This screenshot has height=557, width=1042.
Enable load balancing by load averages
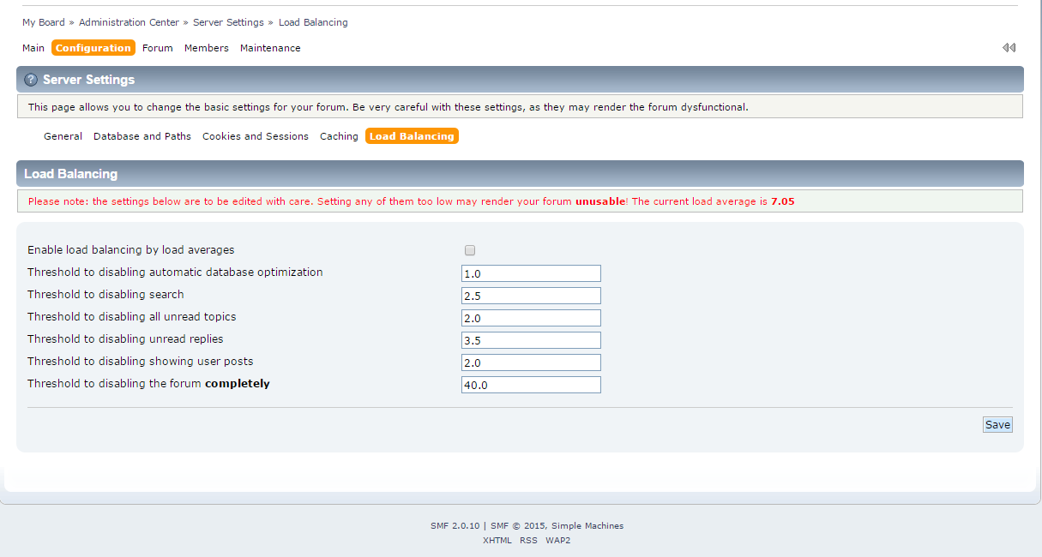(469, 249)
